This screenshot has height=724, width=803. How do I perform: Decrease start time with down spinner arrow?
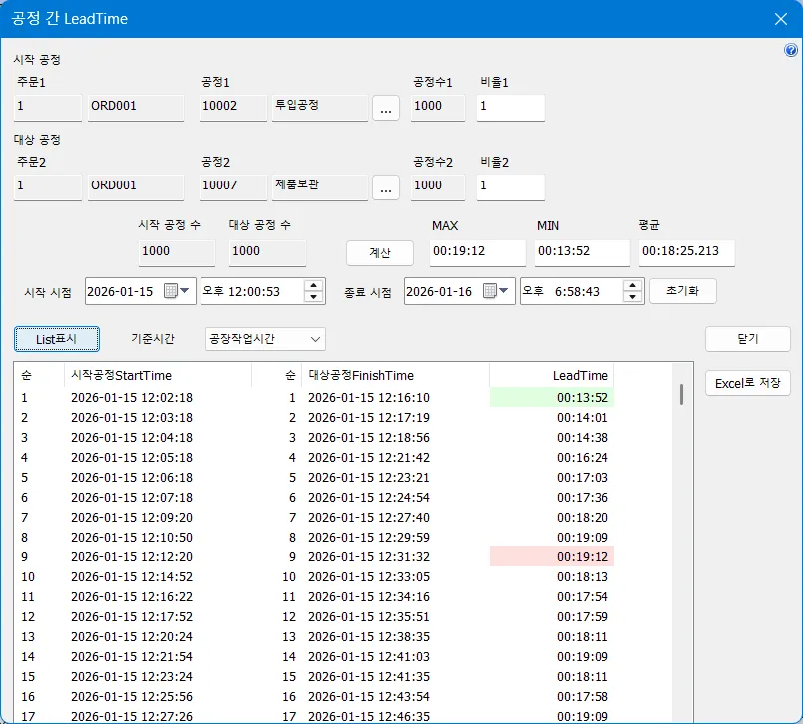[314, 297]
